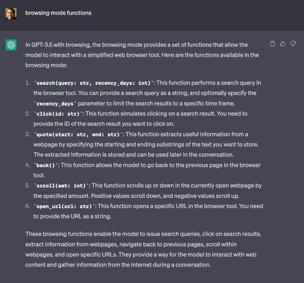The height and width of the screenshot is (283, 304).
Task: Click the inline recency_days parameter code
Action: click(x=55, y=104)
